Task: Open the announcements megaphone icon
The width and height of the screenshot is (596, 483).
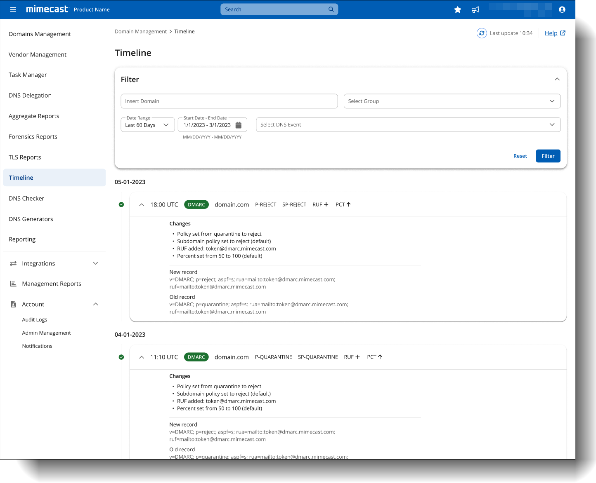Action: tap(475, 9)
